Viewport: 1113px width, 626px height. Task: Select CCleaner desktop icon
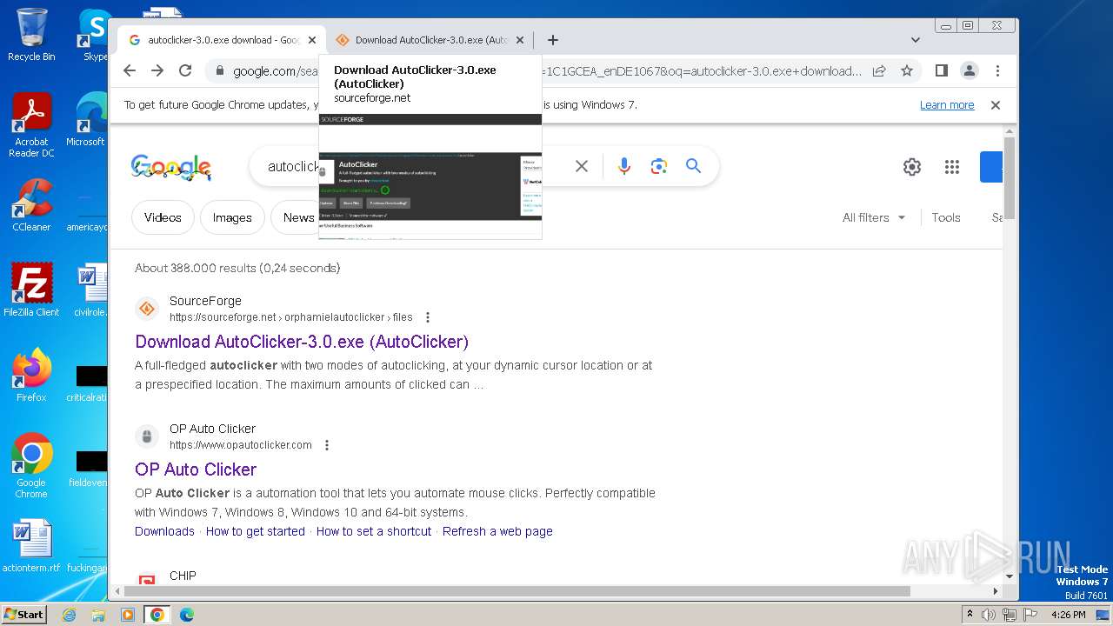tap(31, 205)
